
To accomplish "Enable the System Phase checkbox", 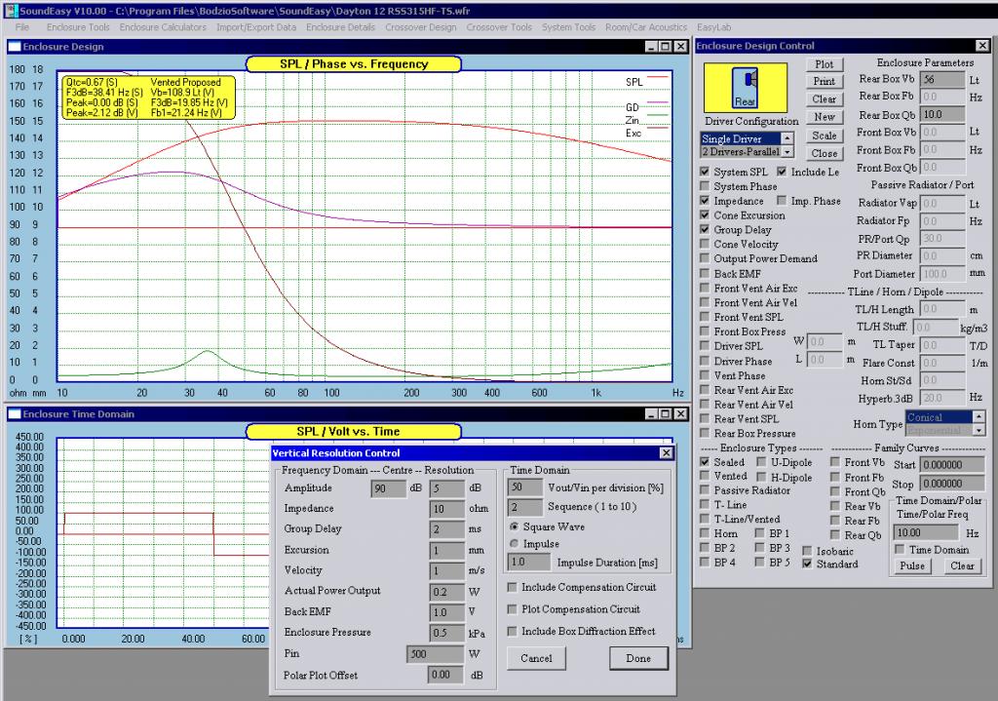I will point(705,186).
